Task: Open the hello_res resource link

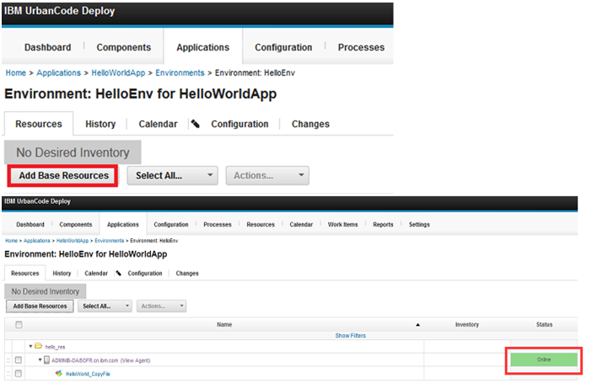Action: [55, 347]
